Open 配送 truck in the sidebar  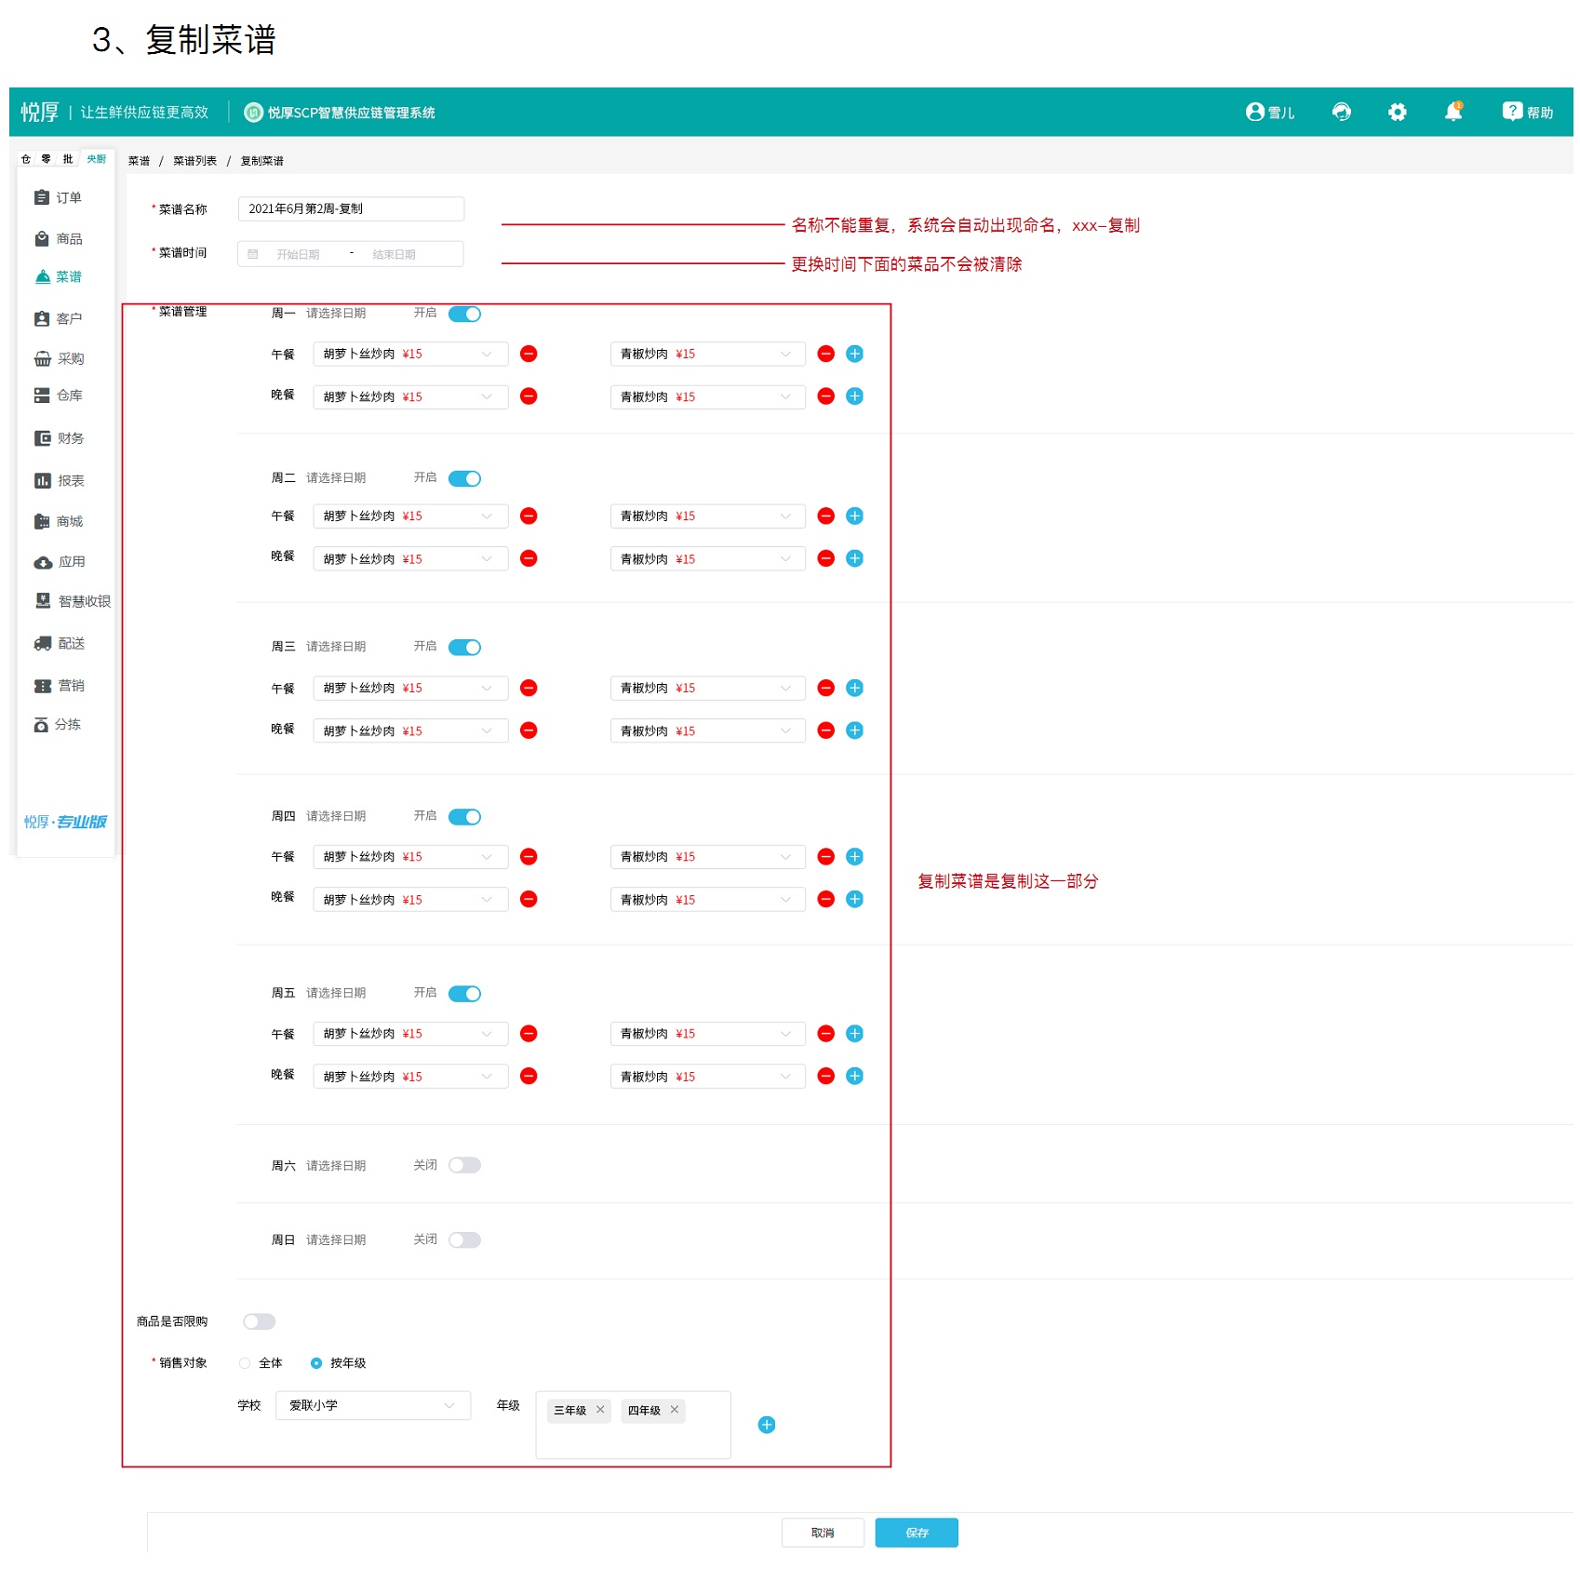tap(58, 643)
